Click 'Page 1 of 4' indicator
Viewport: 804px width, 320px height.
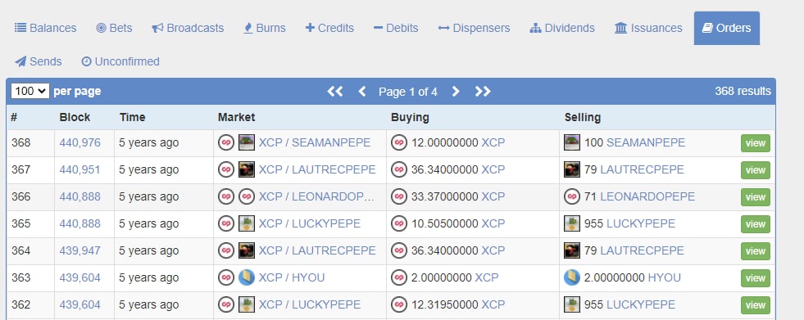click(x=408, y=92)
